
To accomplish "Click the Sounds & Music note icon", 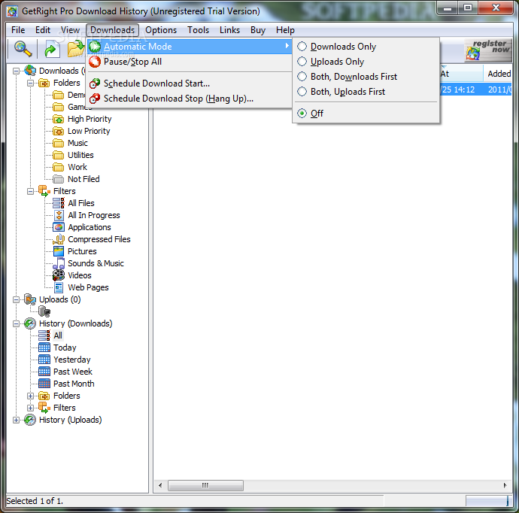I will (59, 263).
